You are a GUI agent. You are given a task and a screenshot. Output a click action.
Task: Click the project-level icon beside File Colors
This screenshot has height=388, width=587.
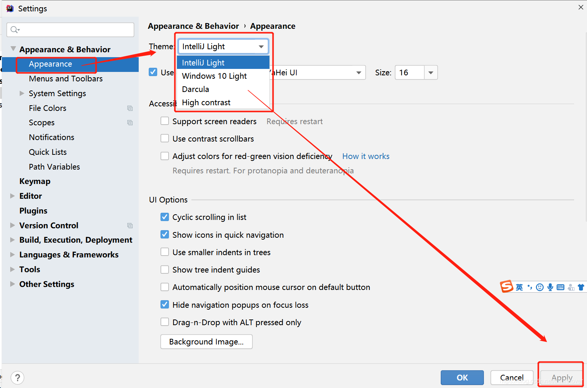130,108
